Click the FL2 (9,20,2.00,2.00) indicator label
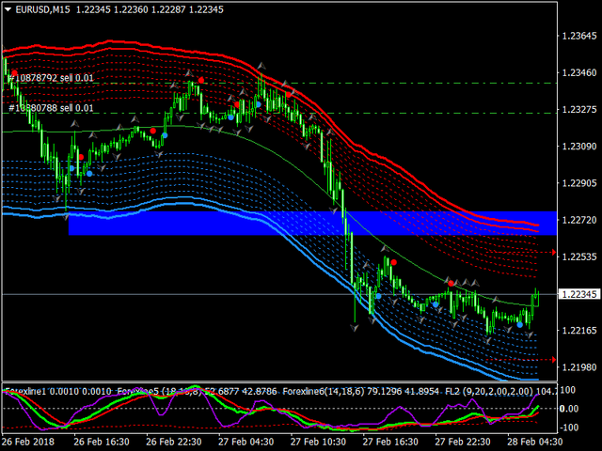The height and width of the screenshot is (451, 602). point(489,392)
